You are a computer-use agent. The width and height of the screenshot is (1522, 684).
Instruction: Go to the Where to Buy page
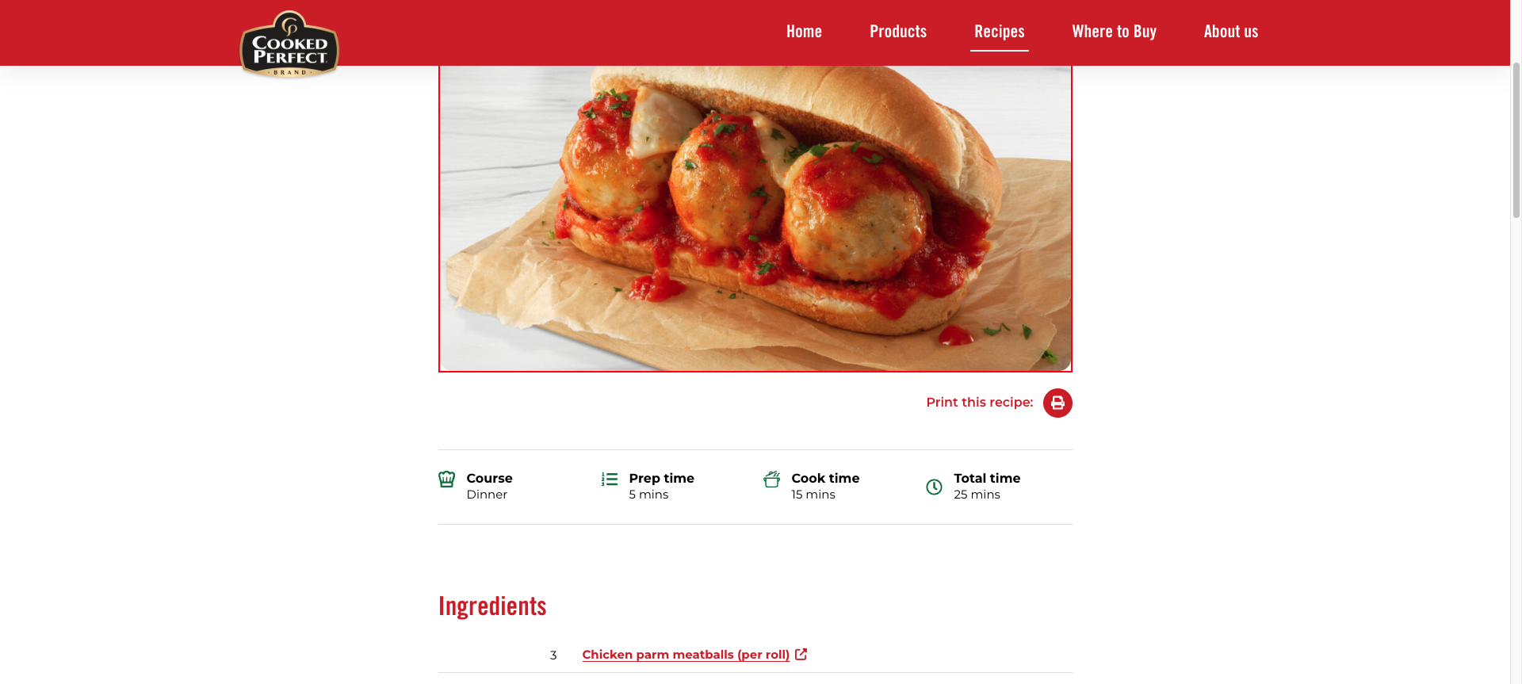[1115, 32]
